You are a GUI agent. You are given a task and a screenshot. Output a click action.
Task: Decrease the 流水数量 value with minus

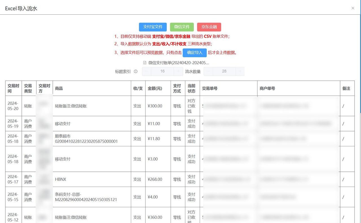[x=208, y=71]
